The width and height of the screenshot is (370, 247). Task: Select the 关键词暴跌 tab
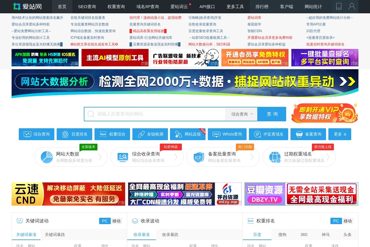point(55,235)
